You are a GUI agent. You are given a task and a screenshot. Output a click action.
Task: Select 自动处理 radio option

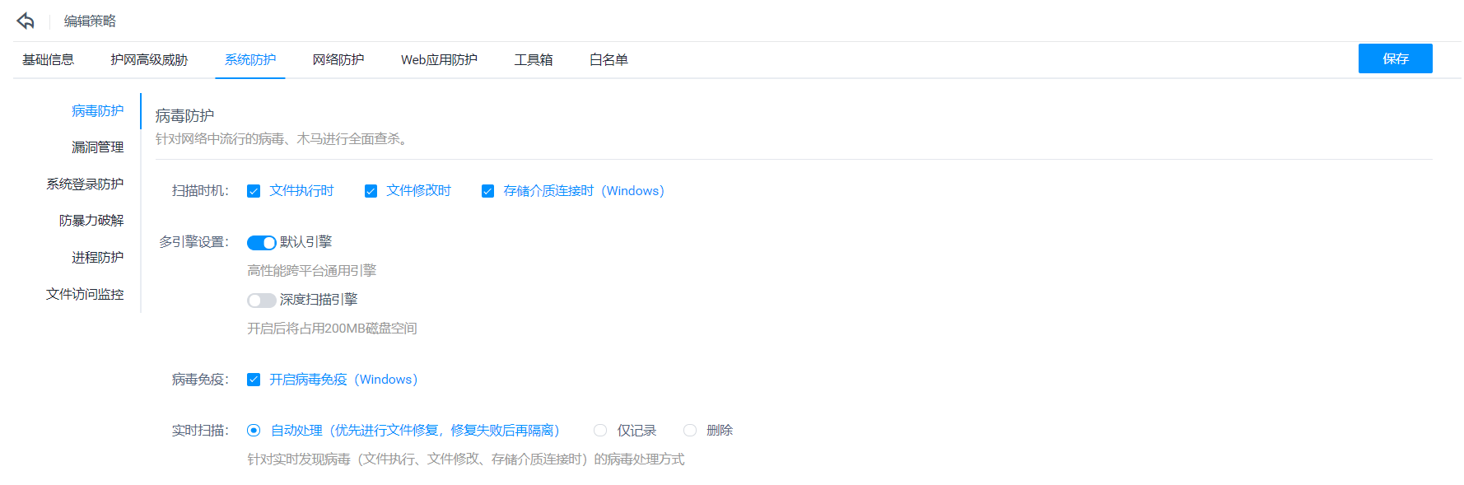pos(254,430)
